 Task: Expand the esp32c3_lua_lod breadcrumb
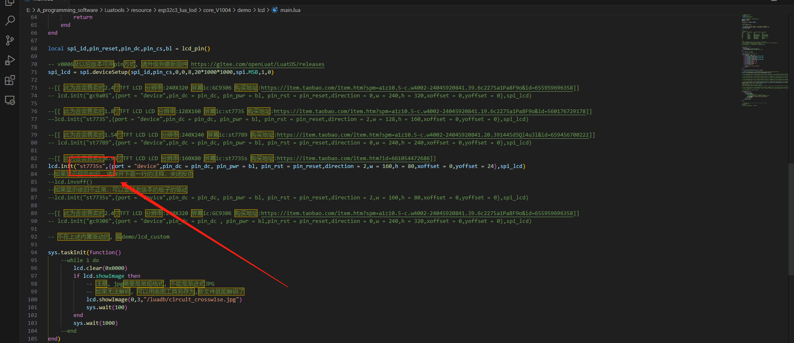177,10
